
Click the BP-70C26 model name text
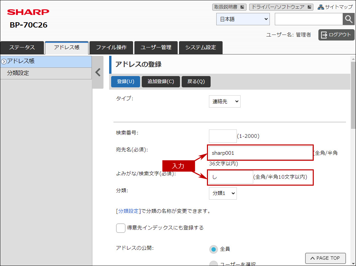point(29,25)
